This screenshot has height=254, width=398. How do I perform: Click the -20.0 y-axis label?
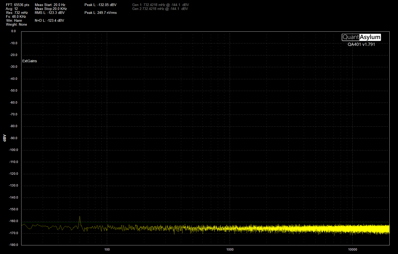[x=14, y=55]
